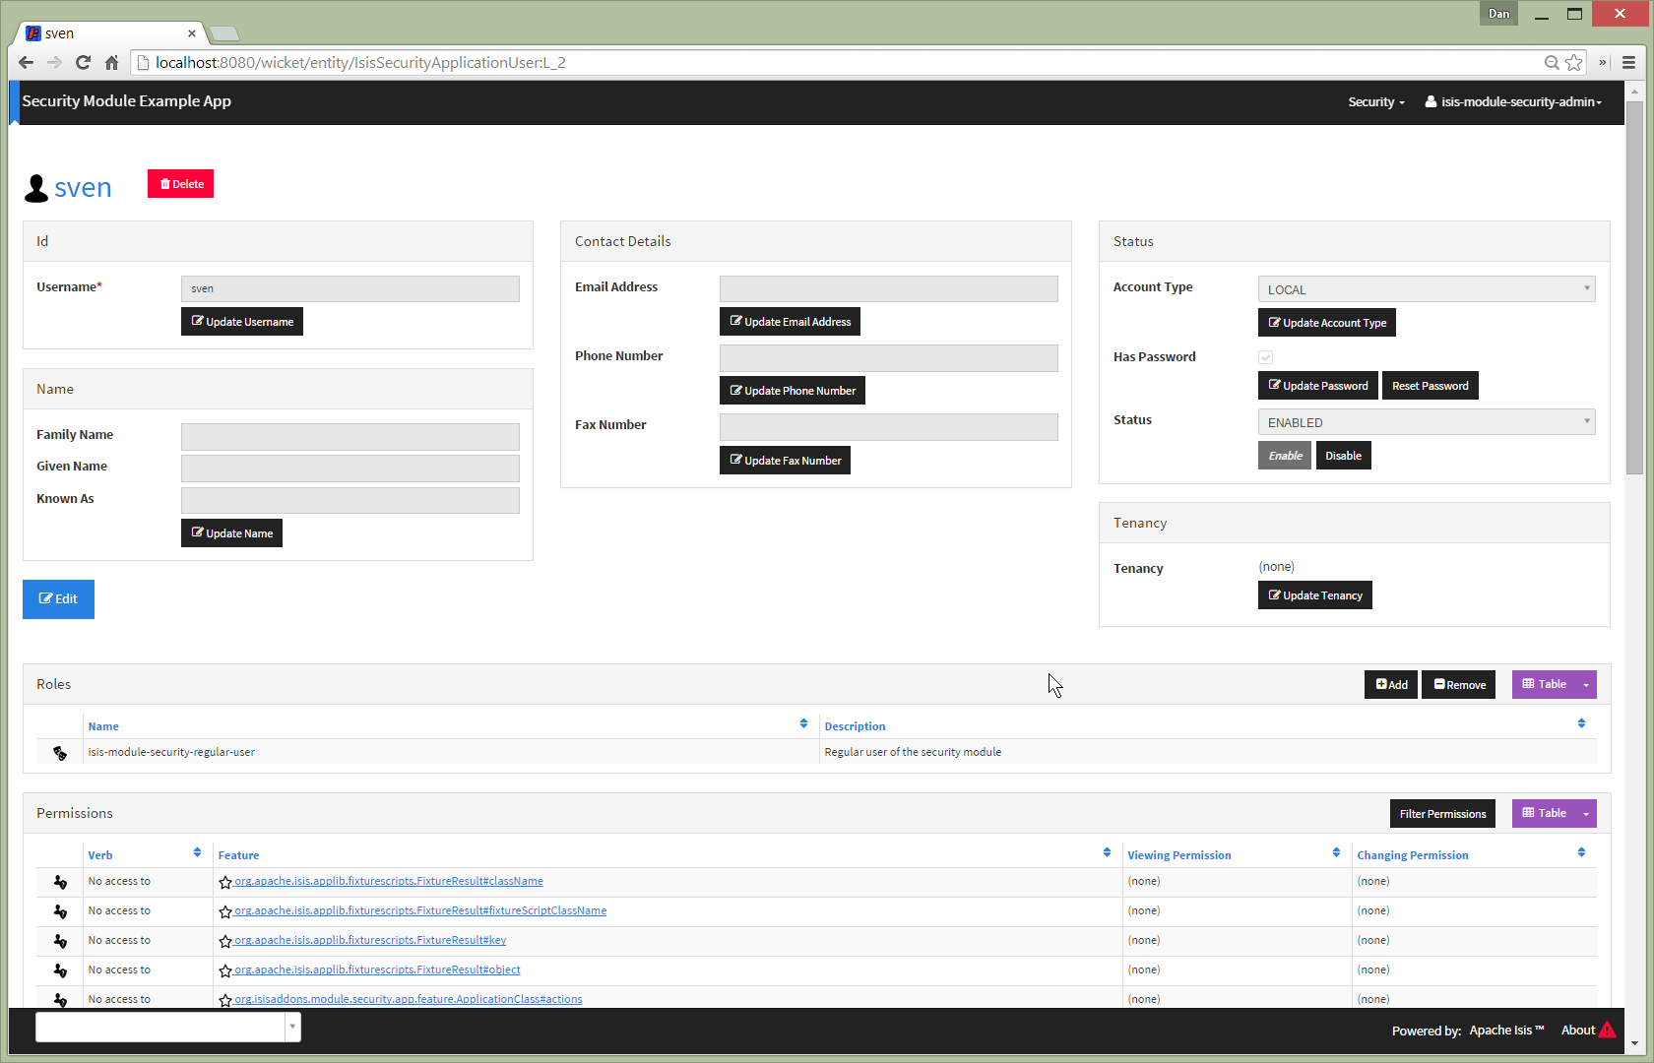Add a role with the Add button
This screenshot has width=1654, height=1063.
[1391, 685]
